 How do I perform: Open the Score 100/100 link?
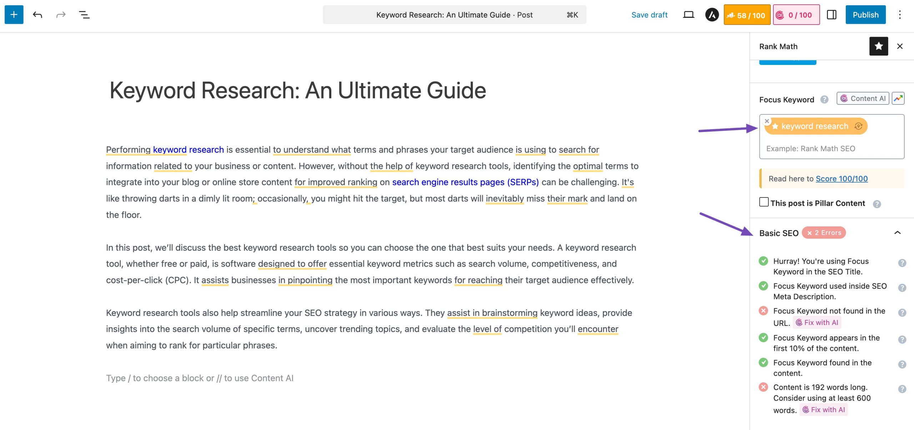[842, 179]
